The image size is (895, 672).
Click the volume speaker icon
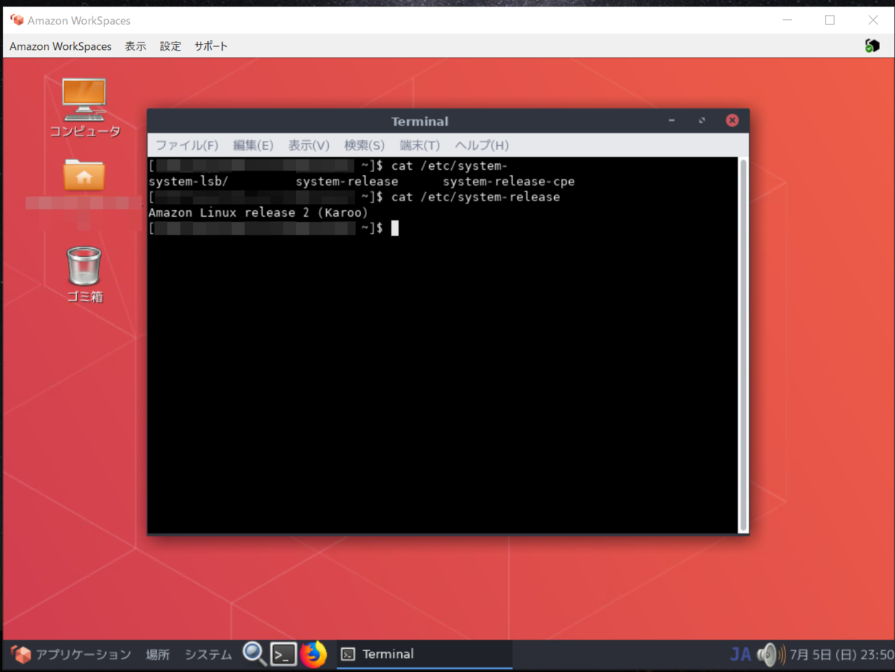tap(770, 655)
